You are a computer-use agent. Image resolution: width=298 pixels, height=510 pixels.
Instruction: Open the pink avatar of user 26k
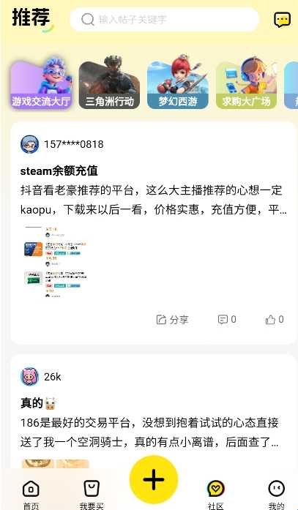29,377
